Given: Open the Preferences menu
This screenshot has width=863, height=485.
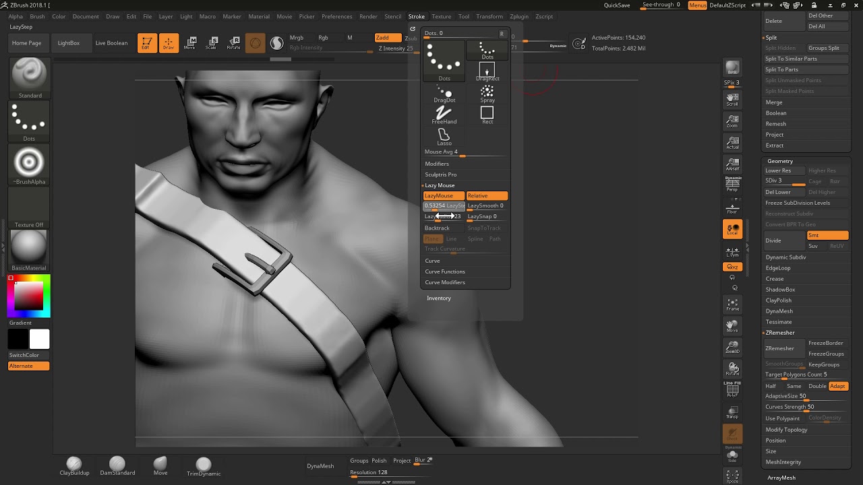Looking at the screenshot, I should coord(336,16).
